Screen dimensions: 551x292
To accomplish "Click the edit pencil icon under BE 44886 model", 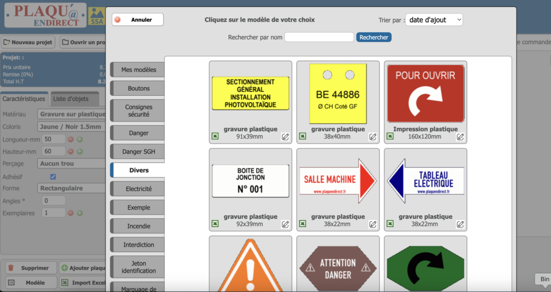I will 372,137.
